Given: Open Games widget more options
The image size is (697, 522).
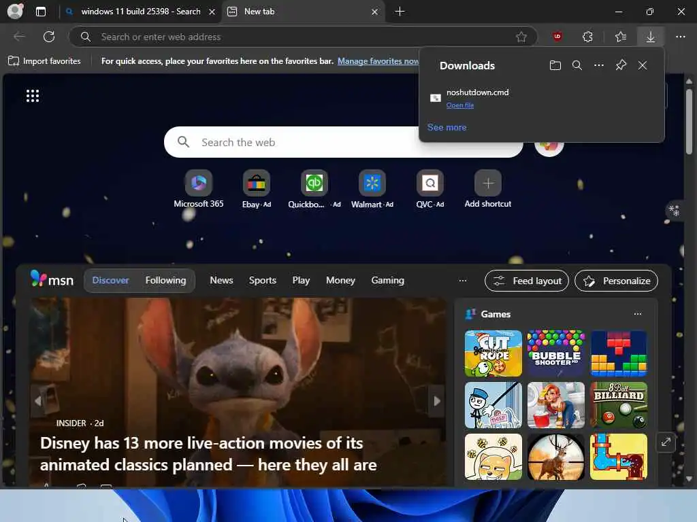Looking at the screenshot, I should [x=637, y=314].
